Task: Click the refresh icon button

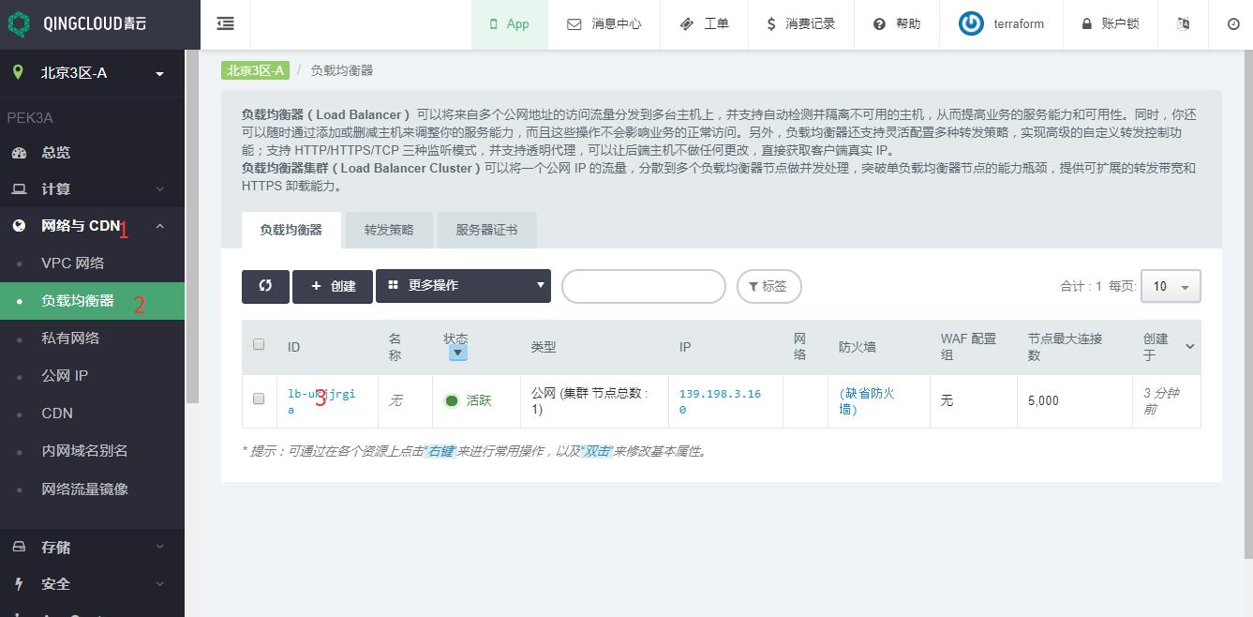Action: (265, 286)
